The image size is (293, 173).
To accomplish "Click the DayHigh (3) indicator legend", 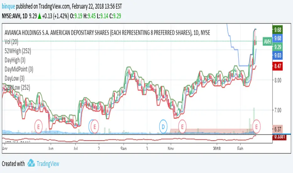I will coord(15,60).
